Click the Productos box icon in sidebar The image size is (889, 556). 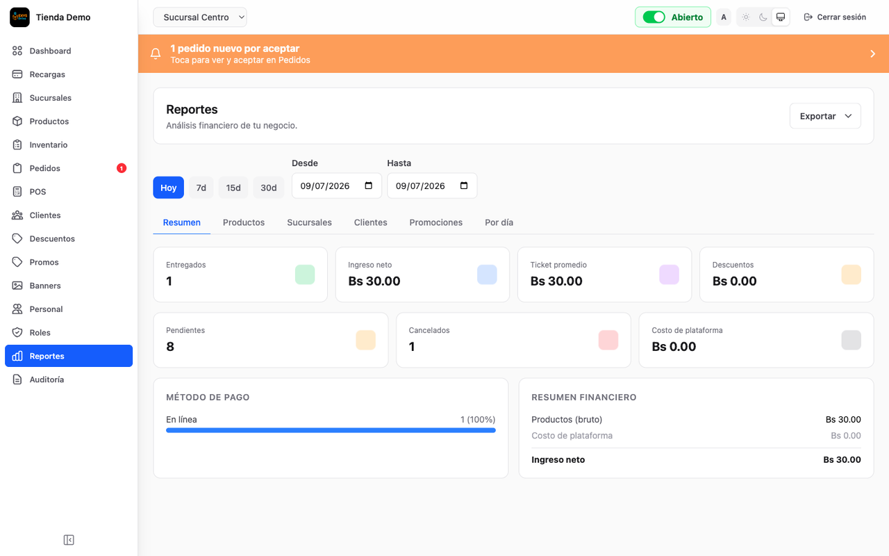[x=17, y=121]
